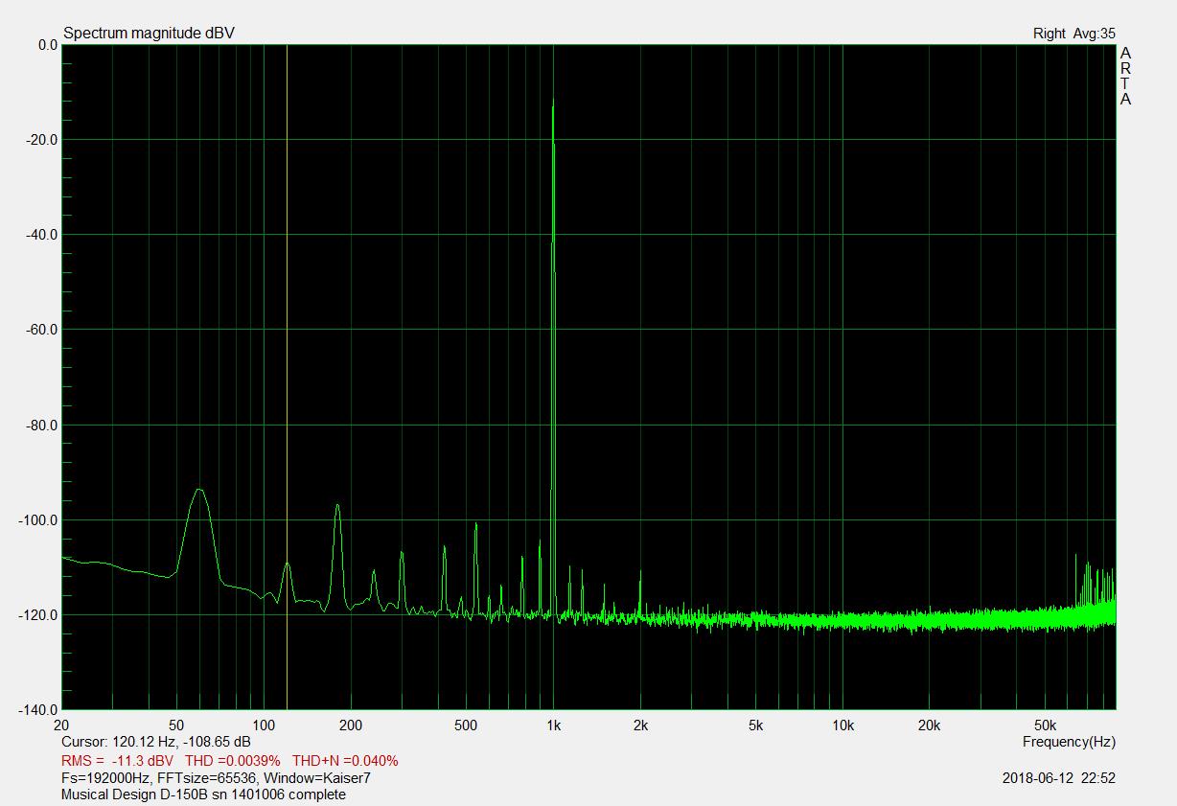The image size is (1177, 806).
Task: Click the 'Cursor: 120.12 Hz, -108.65 dB' readout
Action: click(x=156, y=742)
